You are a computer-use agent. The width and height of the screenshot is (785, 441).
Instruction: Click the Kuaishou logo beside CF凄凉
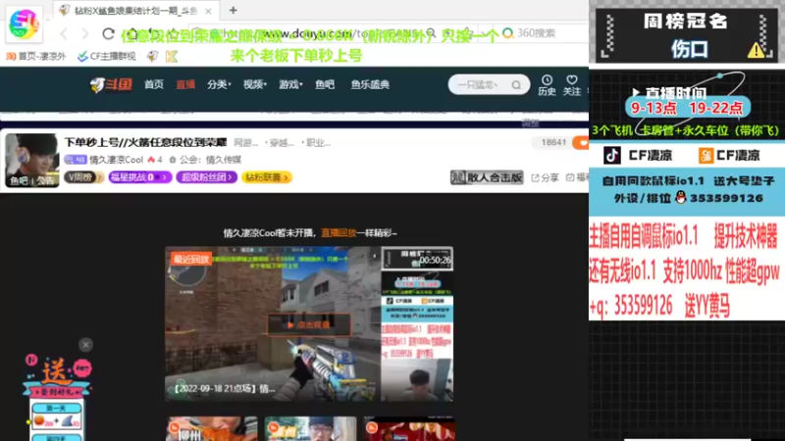(706, 156)
